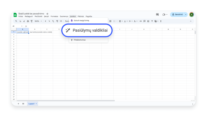
Task: Choose Sukurti naują formą menu entry
Action: coord(88,21)
